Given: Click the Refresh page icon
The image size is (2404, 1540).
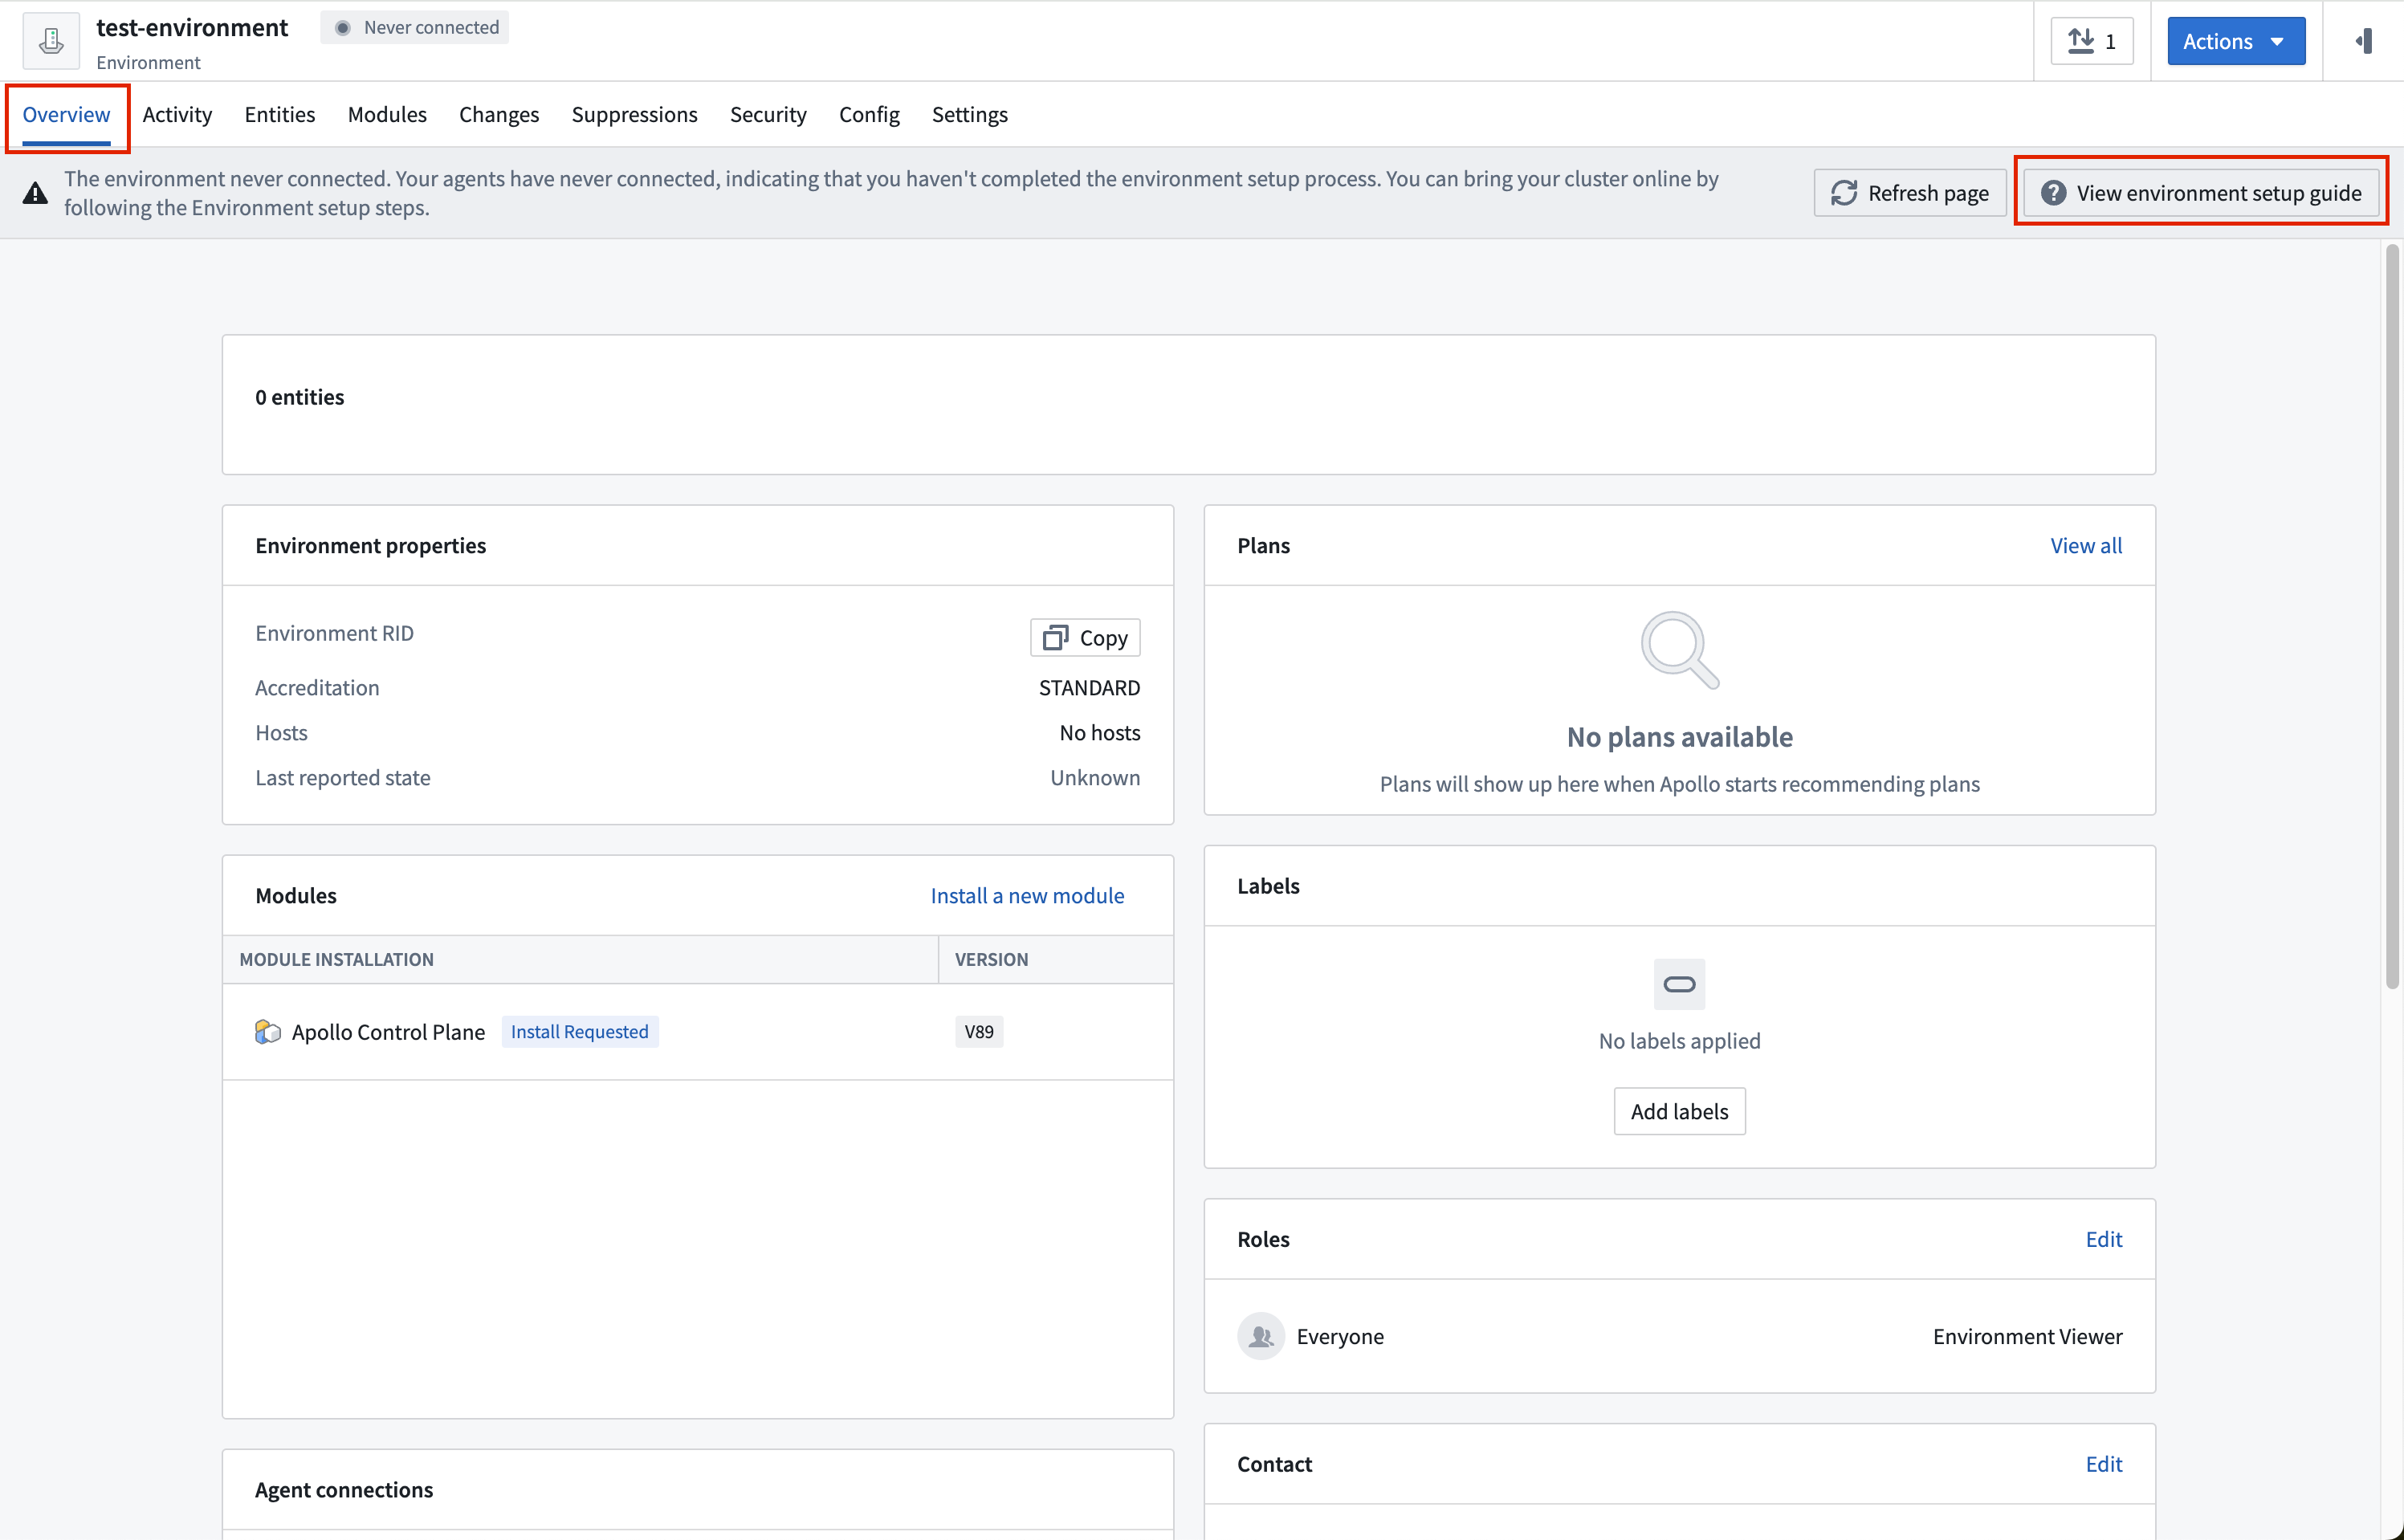Looking at the screenshot, I should point(1845,193).
